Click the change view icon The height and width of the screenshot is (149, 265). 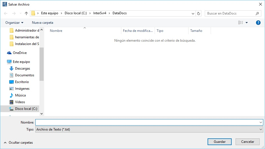241,23
